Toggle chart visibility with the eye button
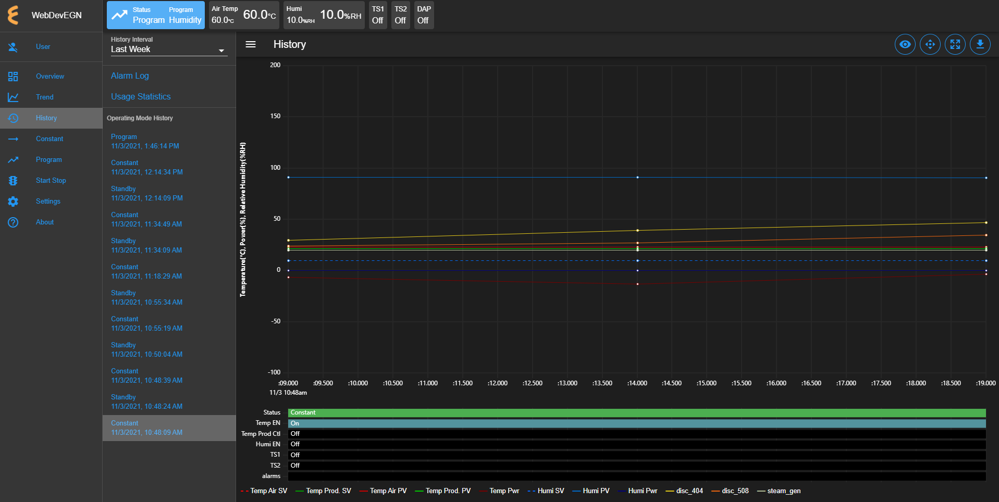The image size is (999, 502). coord(905,44)
